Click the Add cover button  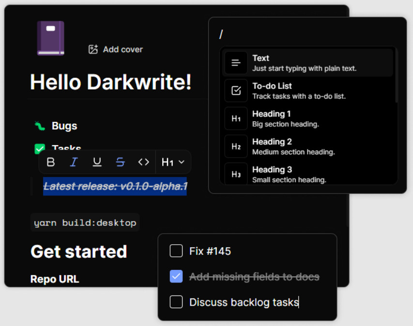[x=116, y=49]
